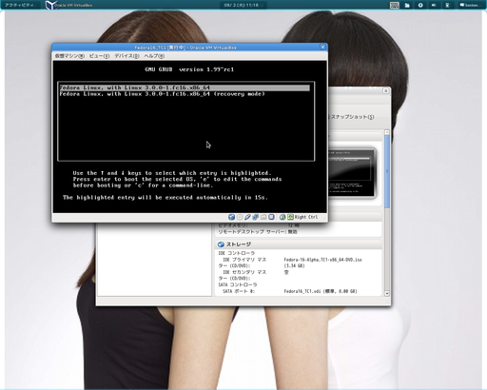Click the ストレージ disk icon in Manager details
The height and width of the screenshot is (390, 487).
point(221,244)
